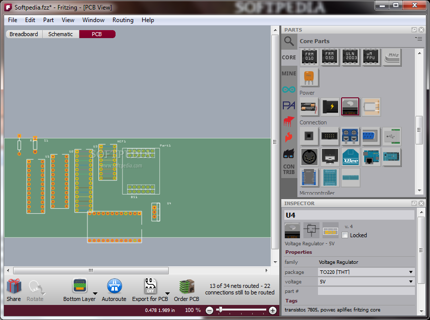Click the U4 part title field
The height and width of the screenshot is (320, 430).
(x=350, y=215)
